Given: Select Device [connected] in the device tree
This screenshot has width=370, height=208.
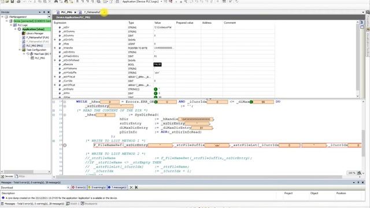Looking at the screenshot, I should (x=32, y=21).
